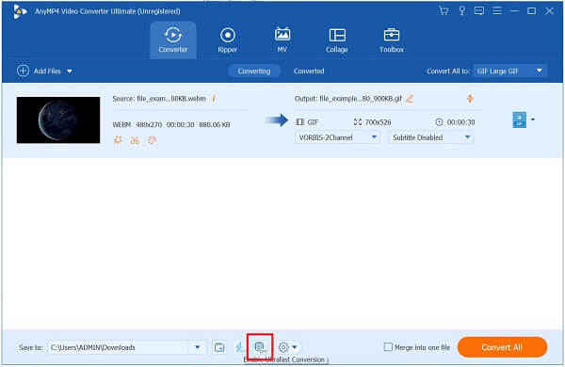Rename output with the pencil icon

[410, 98]
